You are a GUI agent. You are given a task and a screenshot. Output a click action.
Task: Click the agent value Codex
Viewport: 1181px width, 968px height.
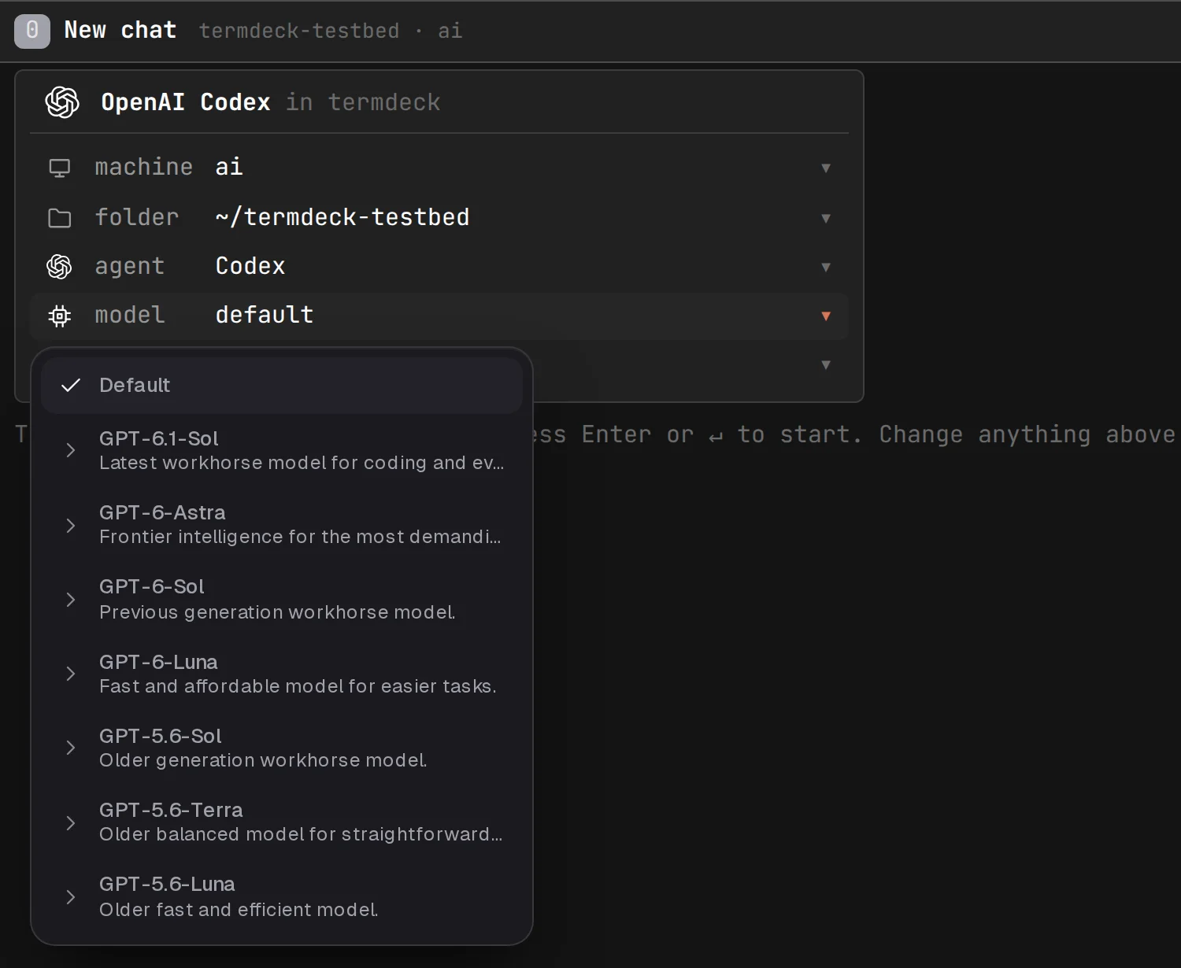(250, 266)
